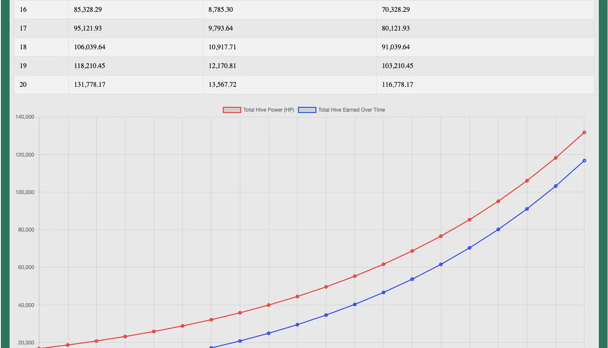Click the cell showing 70,328.29
The height and width of the screenshot is (348, 608).
tap(485, 9)
